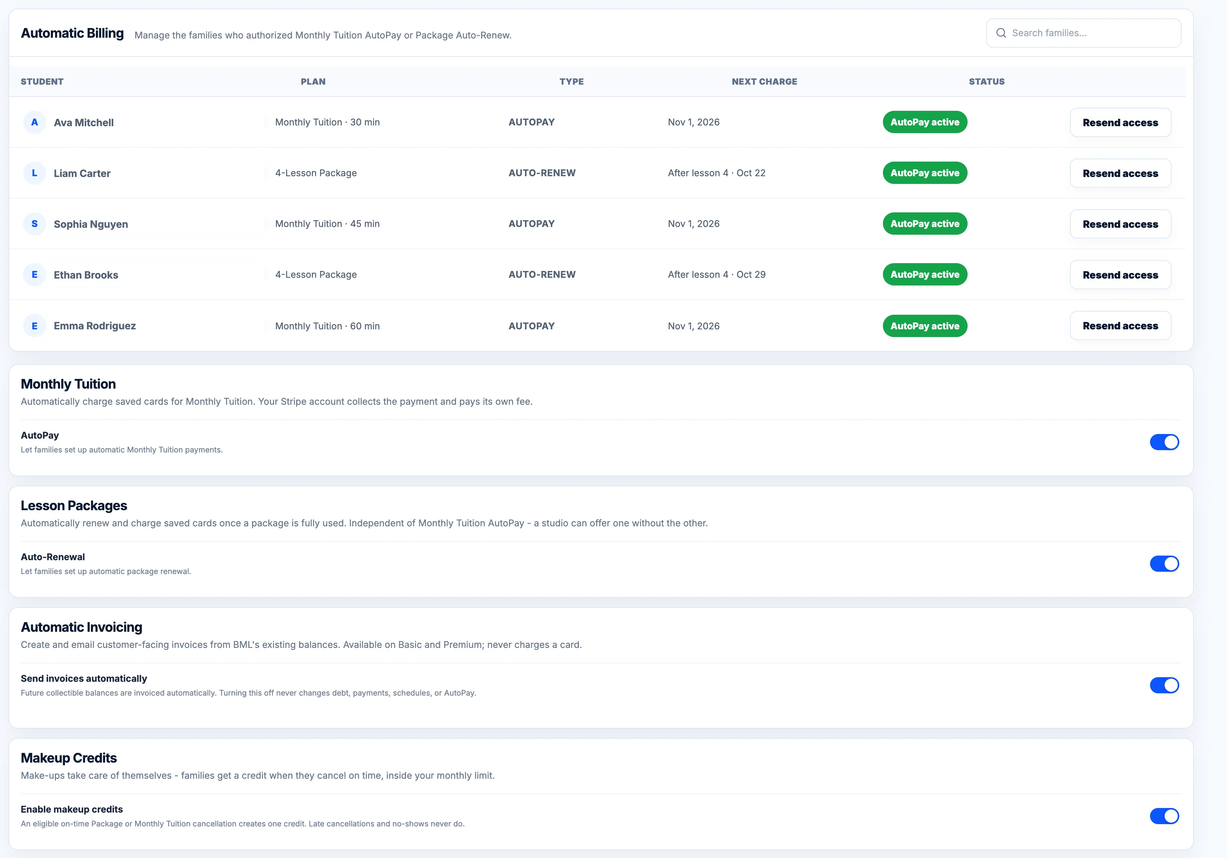Click the Automatic Billing heading
The height and width of the screenshot is (858, 1227).
pos(72,33)
